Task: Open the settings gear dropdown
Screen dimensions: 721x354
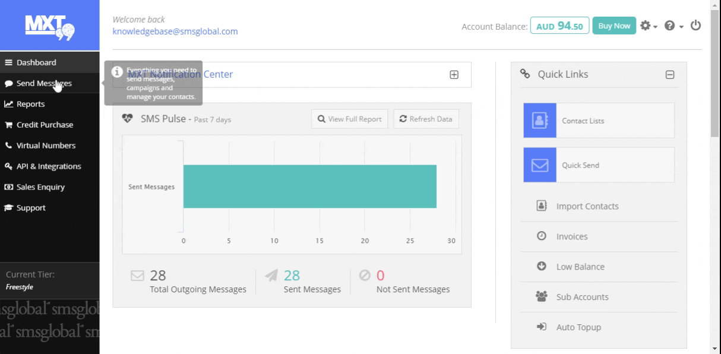Action: pyautogui.click(x=648, y=26)
